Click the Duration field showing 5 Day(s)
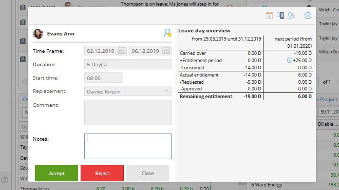 tap(128, 64)
